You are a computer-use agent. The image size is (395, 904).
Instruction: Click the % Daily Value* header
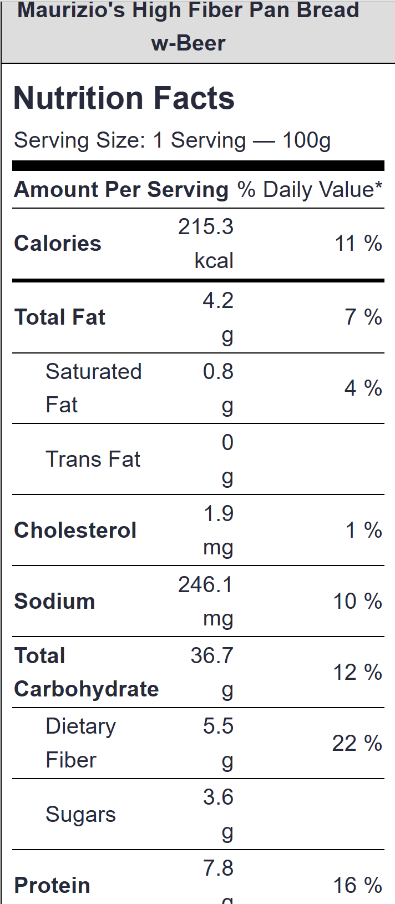click(310, 190)
